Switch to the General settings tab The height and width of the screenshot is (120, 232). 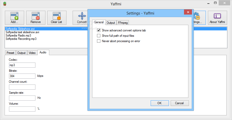click(99, 22)
